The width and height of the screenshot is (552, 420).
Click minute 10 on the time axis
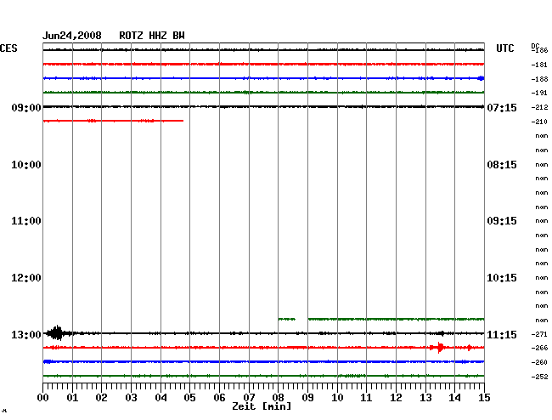pyautogui.click(x=337, y=397)
